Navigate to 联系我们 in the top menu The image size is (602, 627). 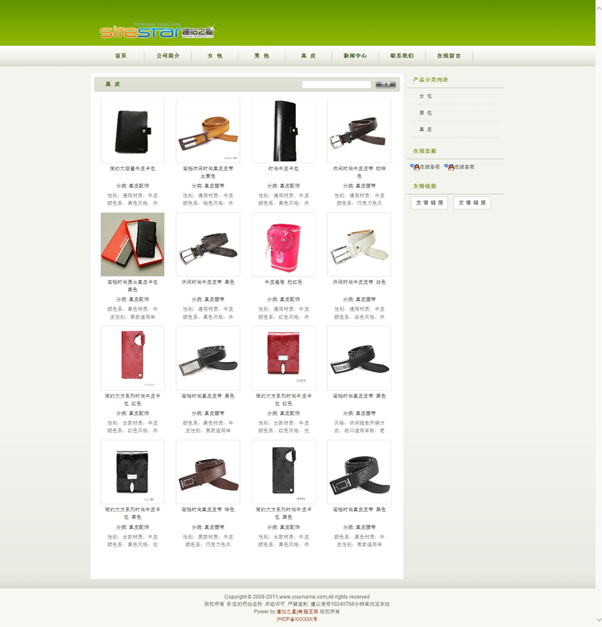point(402,56)
